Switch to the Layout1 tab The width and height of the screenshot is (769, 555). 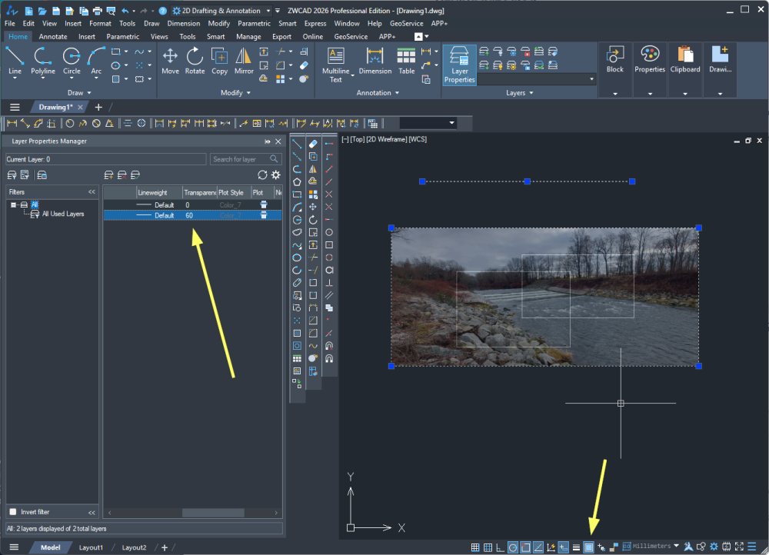click(92, 547)
